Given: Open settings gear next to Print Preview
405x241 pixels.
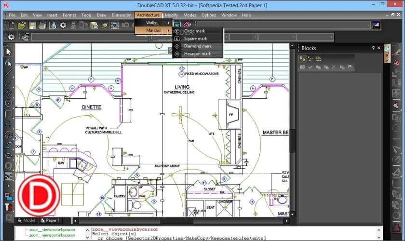Looking at the screenshot, I should (63, 25).
